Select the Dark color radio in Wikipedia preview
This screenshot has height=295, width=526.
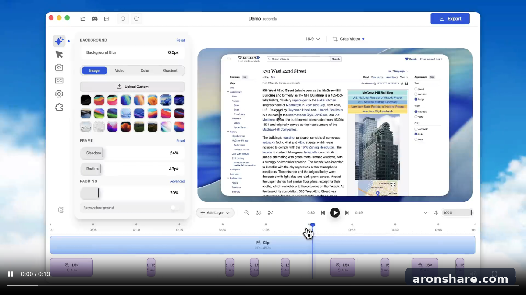pos(416,139)
